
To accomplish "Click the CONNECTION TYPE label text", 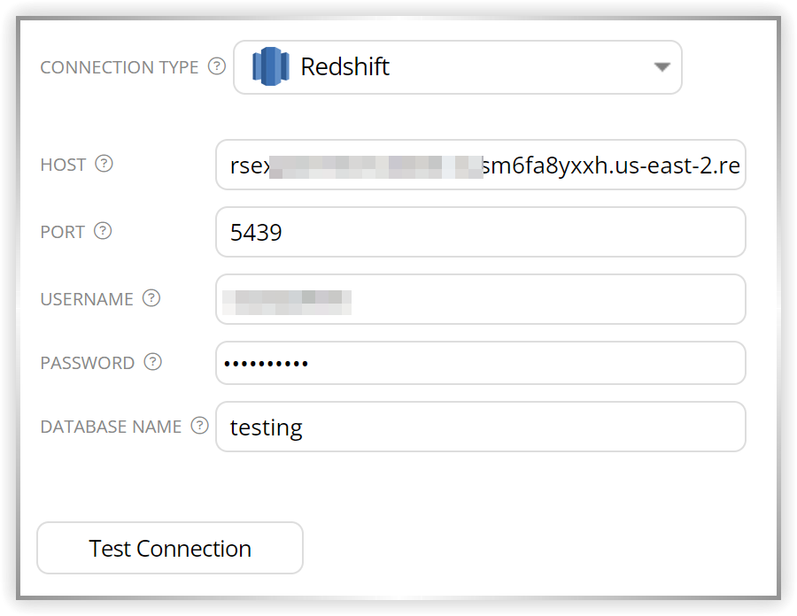I will [x=120, y=67].
